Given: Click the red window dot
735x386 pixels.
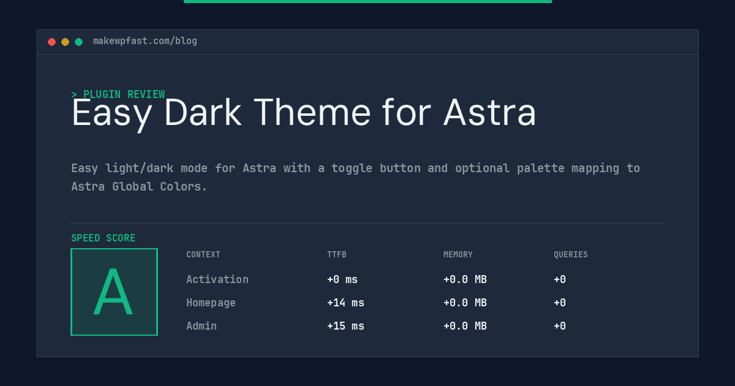Looking at the screenshot, I should [x=51, y=42].
